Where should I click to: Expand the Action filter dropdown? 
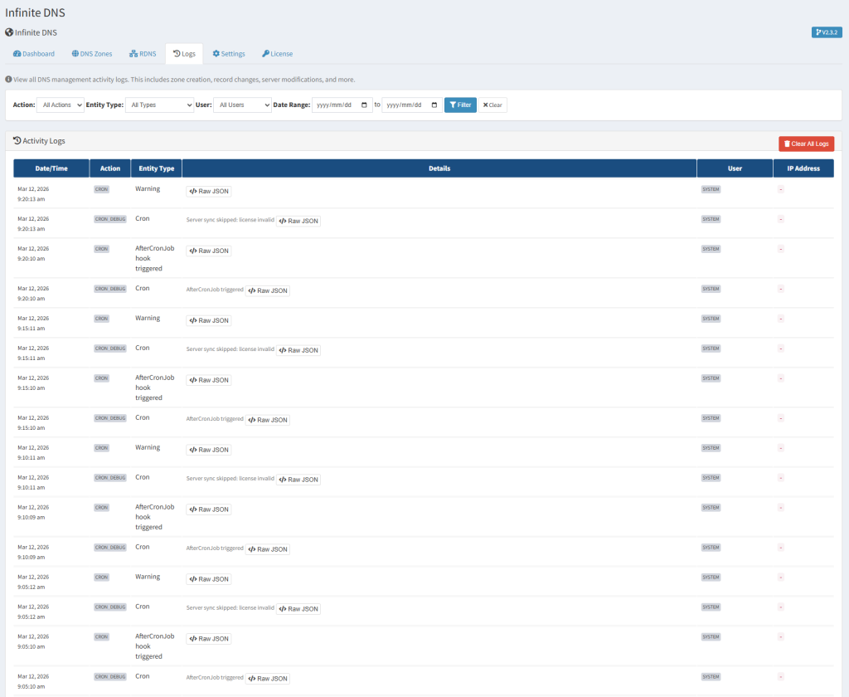point(60,105)
